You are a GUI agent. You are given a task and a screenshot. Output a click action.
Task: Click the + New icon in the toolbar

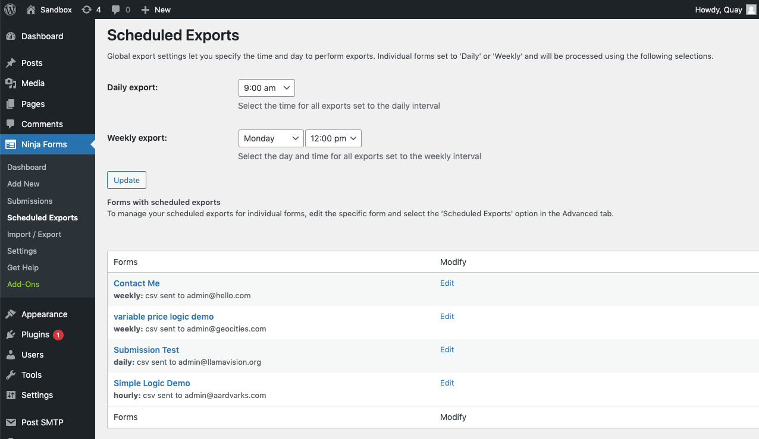146,9
